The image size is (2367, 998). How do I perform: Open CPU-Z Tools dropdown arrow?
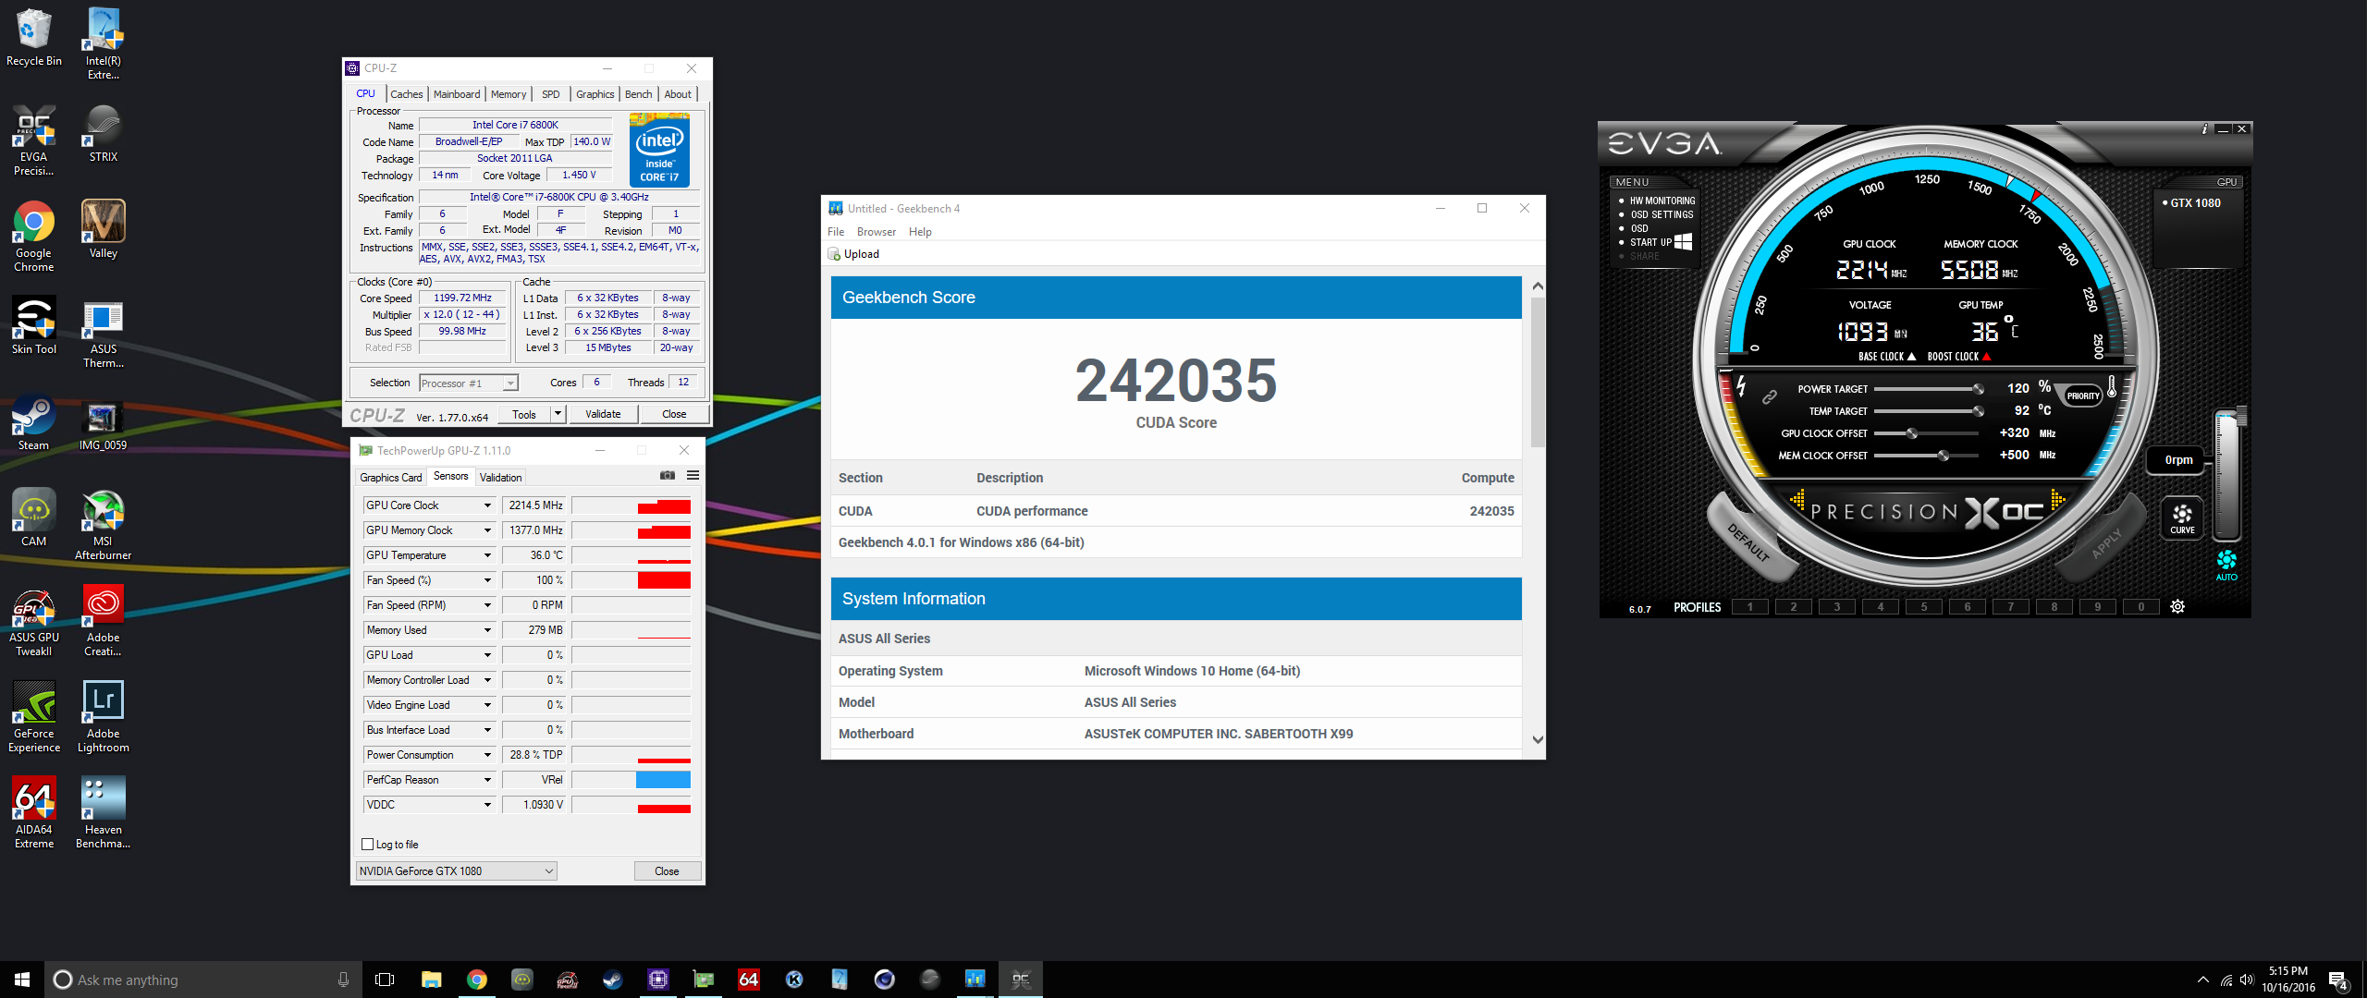coord(558,414)
